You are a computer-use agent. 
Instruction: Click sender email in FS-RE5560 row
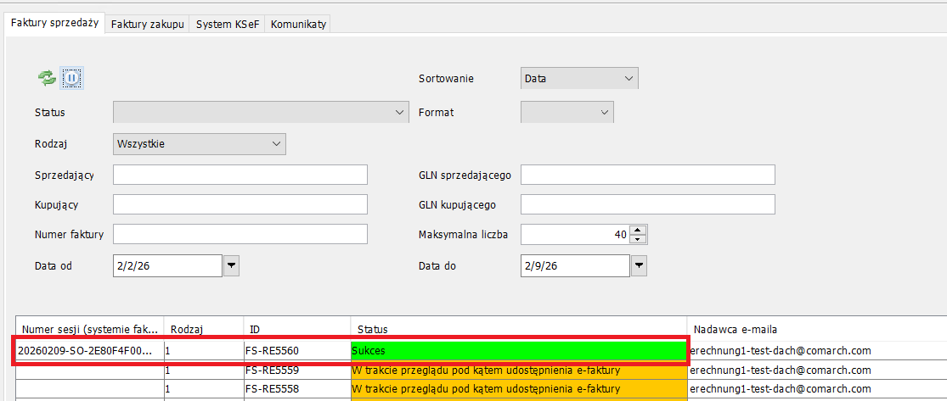pos(816,350)
